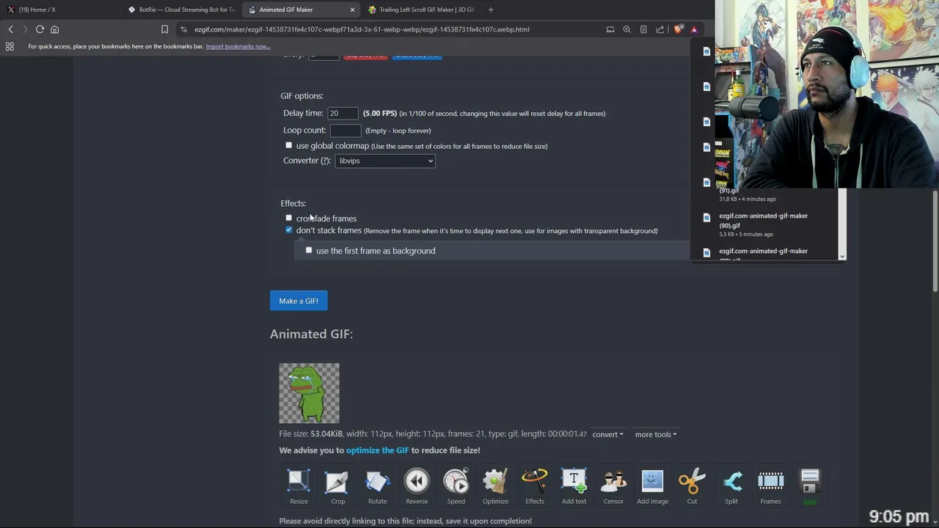Open ezgif.com-animated-gif-maker (90).gif download
This screenshot has width=939, height=528.
pyautogui.click(x=764, y=221)
